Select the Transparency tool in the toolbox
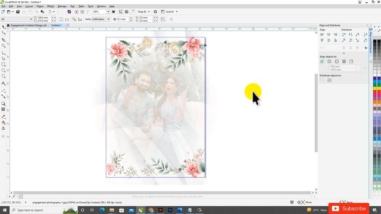The image size is (381, 214). click(3, 109)
